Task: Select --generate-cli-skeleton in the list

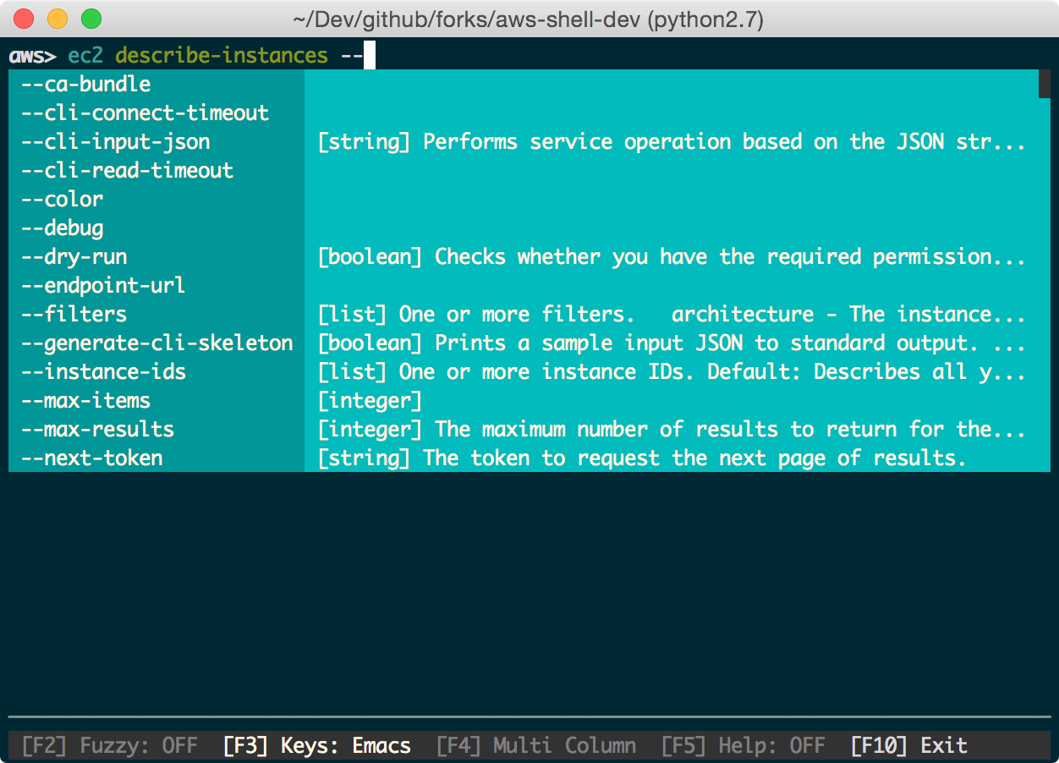Action: [156, 343]
